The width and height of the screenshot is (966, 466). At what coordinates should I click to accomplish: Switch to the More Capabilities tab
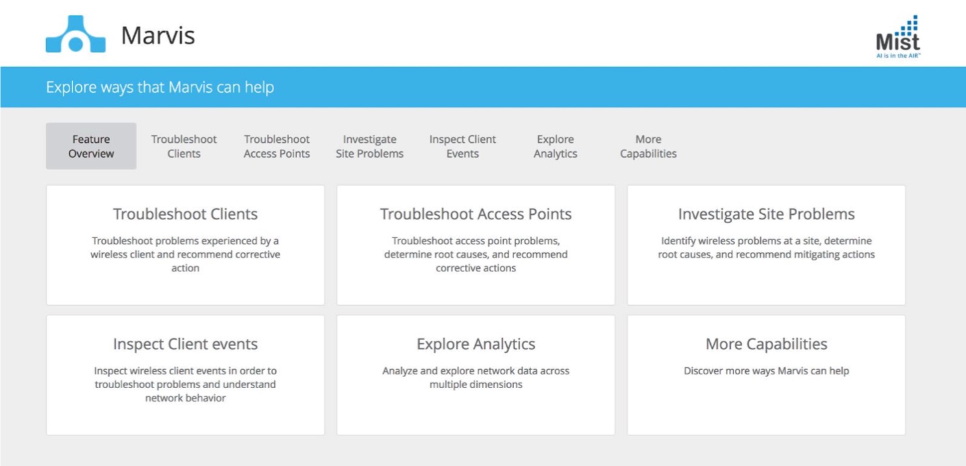coord(648,146)
